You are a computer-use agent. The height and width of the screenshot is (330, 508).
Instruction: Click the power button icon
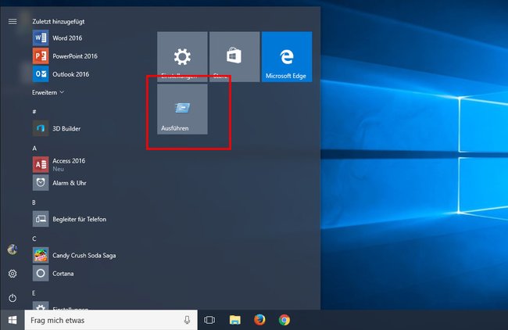click(x=13, y=298)
